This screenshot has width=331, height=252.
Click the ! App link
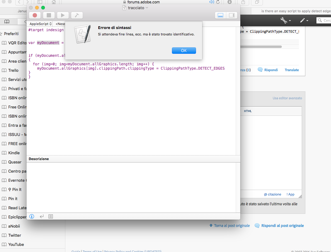tap(290, 194)
